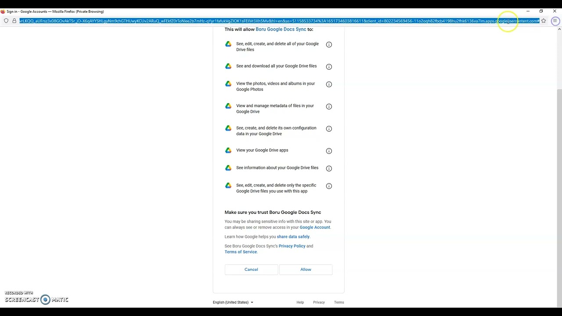Click Drive icon beside Google Photos permission
Screen dimensions: 562x316
(x=228, y=84)
